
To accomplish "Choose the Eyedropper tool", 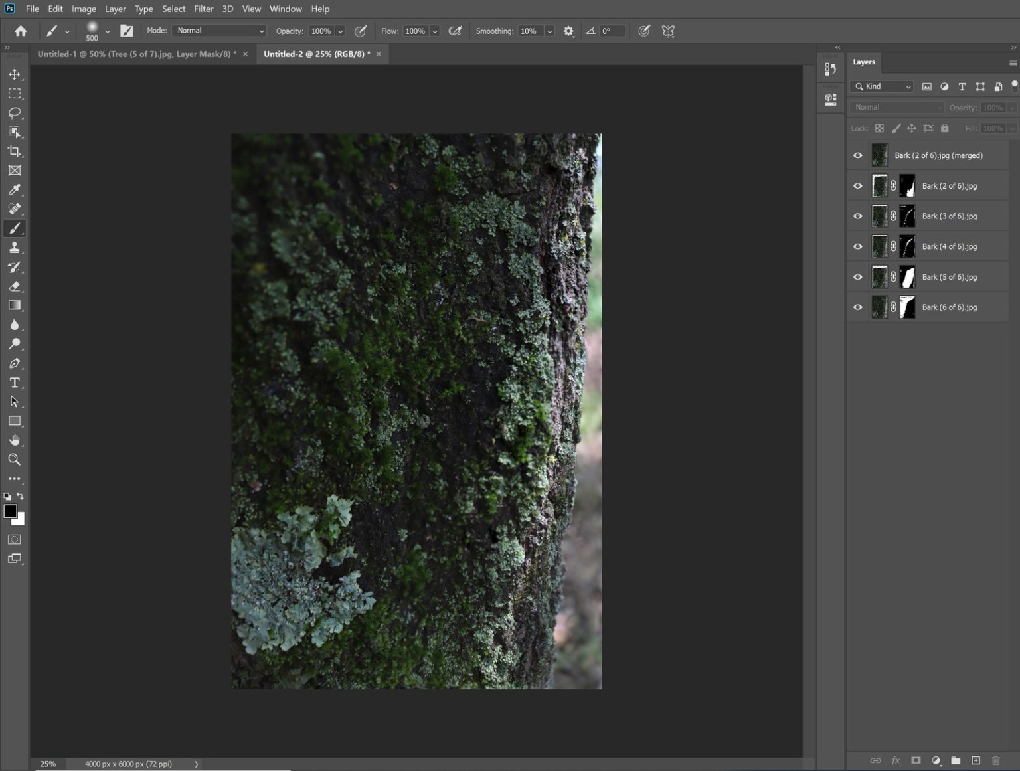I will tap(15, 190).
